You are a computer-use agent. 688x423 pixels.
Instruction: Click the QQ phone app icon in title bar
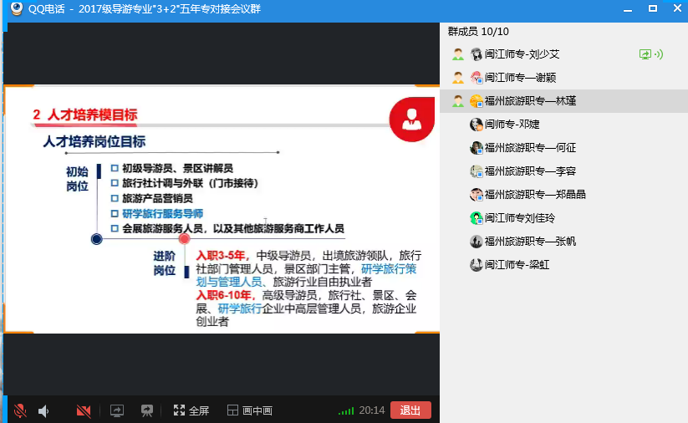click(17, 8)
